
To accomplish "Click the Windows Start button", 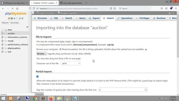I will pyautogui.click(x=3, y=98).
